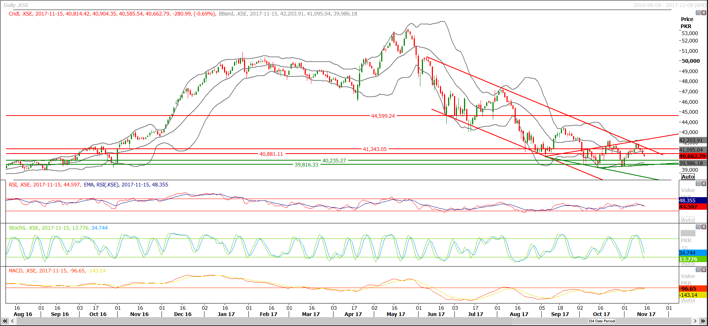
Task: Click the red 40,662.79 last price tag
Action: [693, 156]
